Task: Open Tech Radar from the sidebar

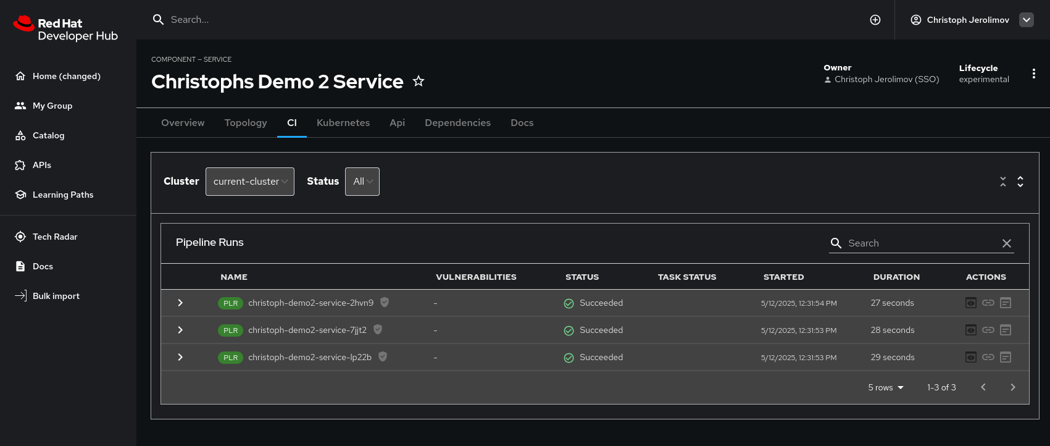Action: (55, 237)
